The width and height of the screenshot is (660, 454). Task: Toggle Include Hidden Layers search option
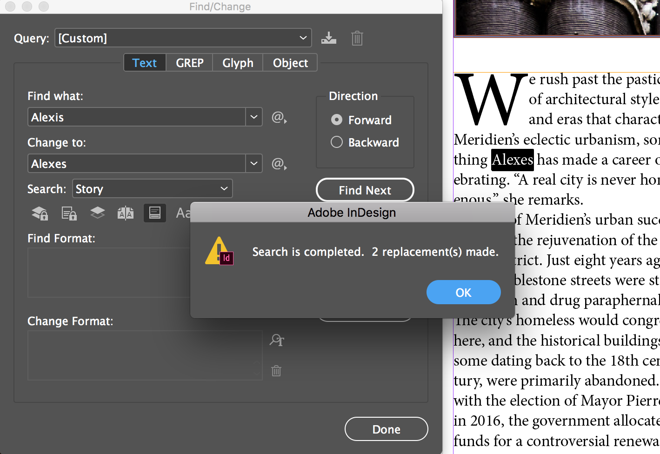coord(97,213)
